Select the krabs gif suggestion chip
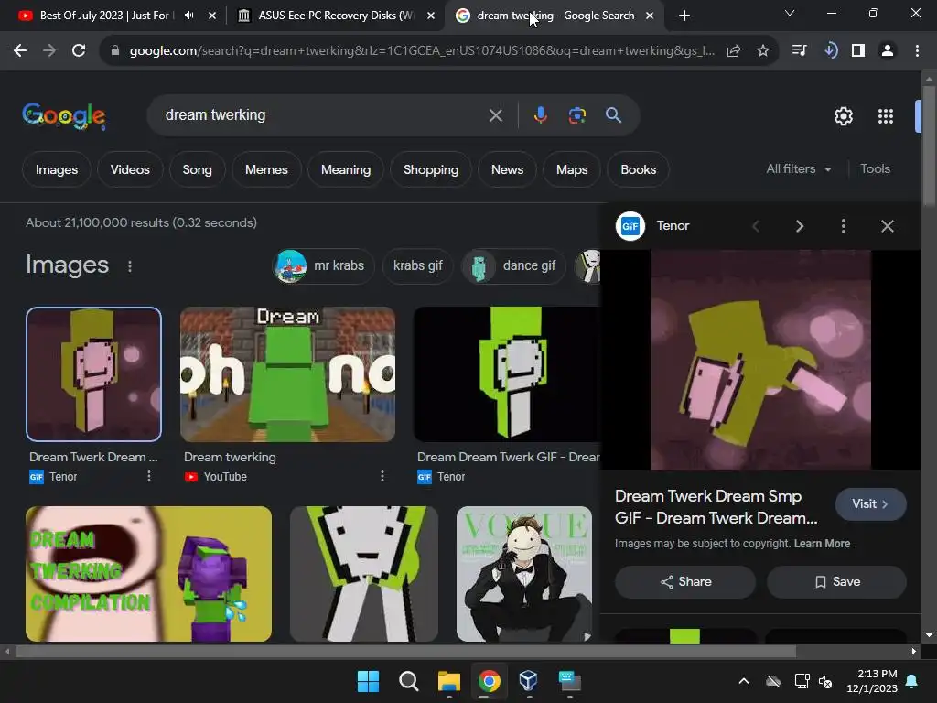Image resolution: width=937 pixels, height=703 pixels. [x=417, y=266]
